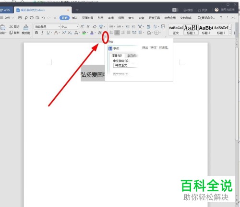This screenshot has width=240, height=207.
Task: Set paragraph to justify alignment
Action: click(x=129, y=33)
